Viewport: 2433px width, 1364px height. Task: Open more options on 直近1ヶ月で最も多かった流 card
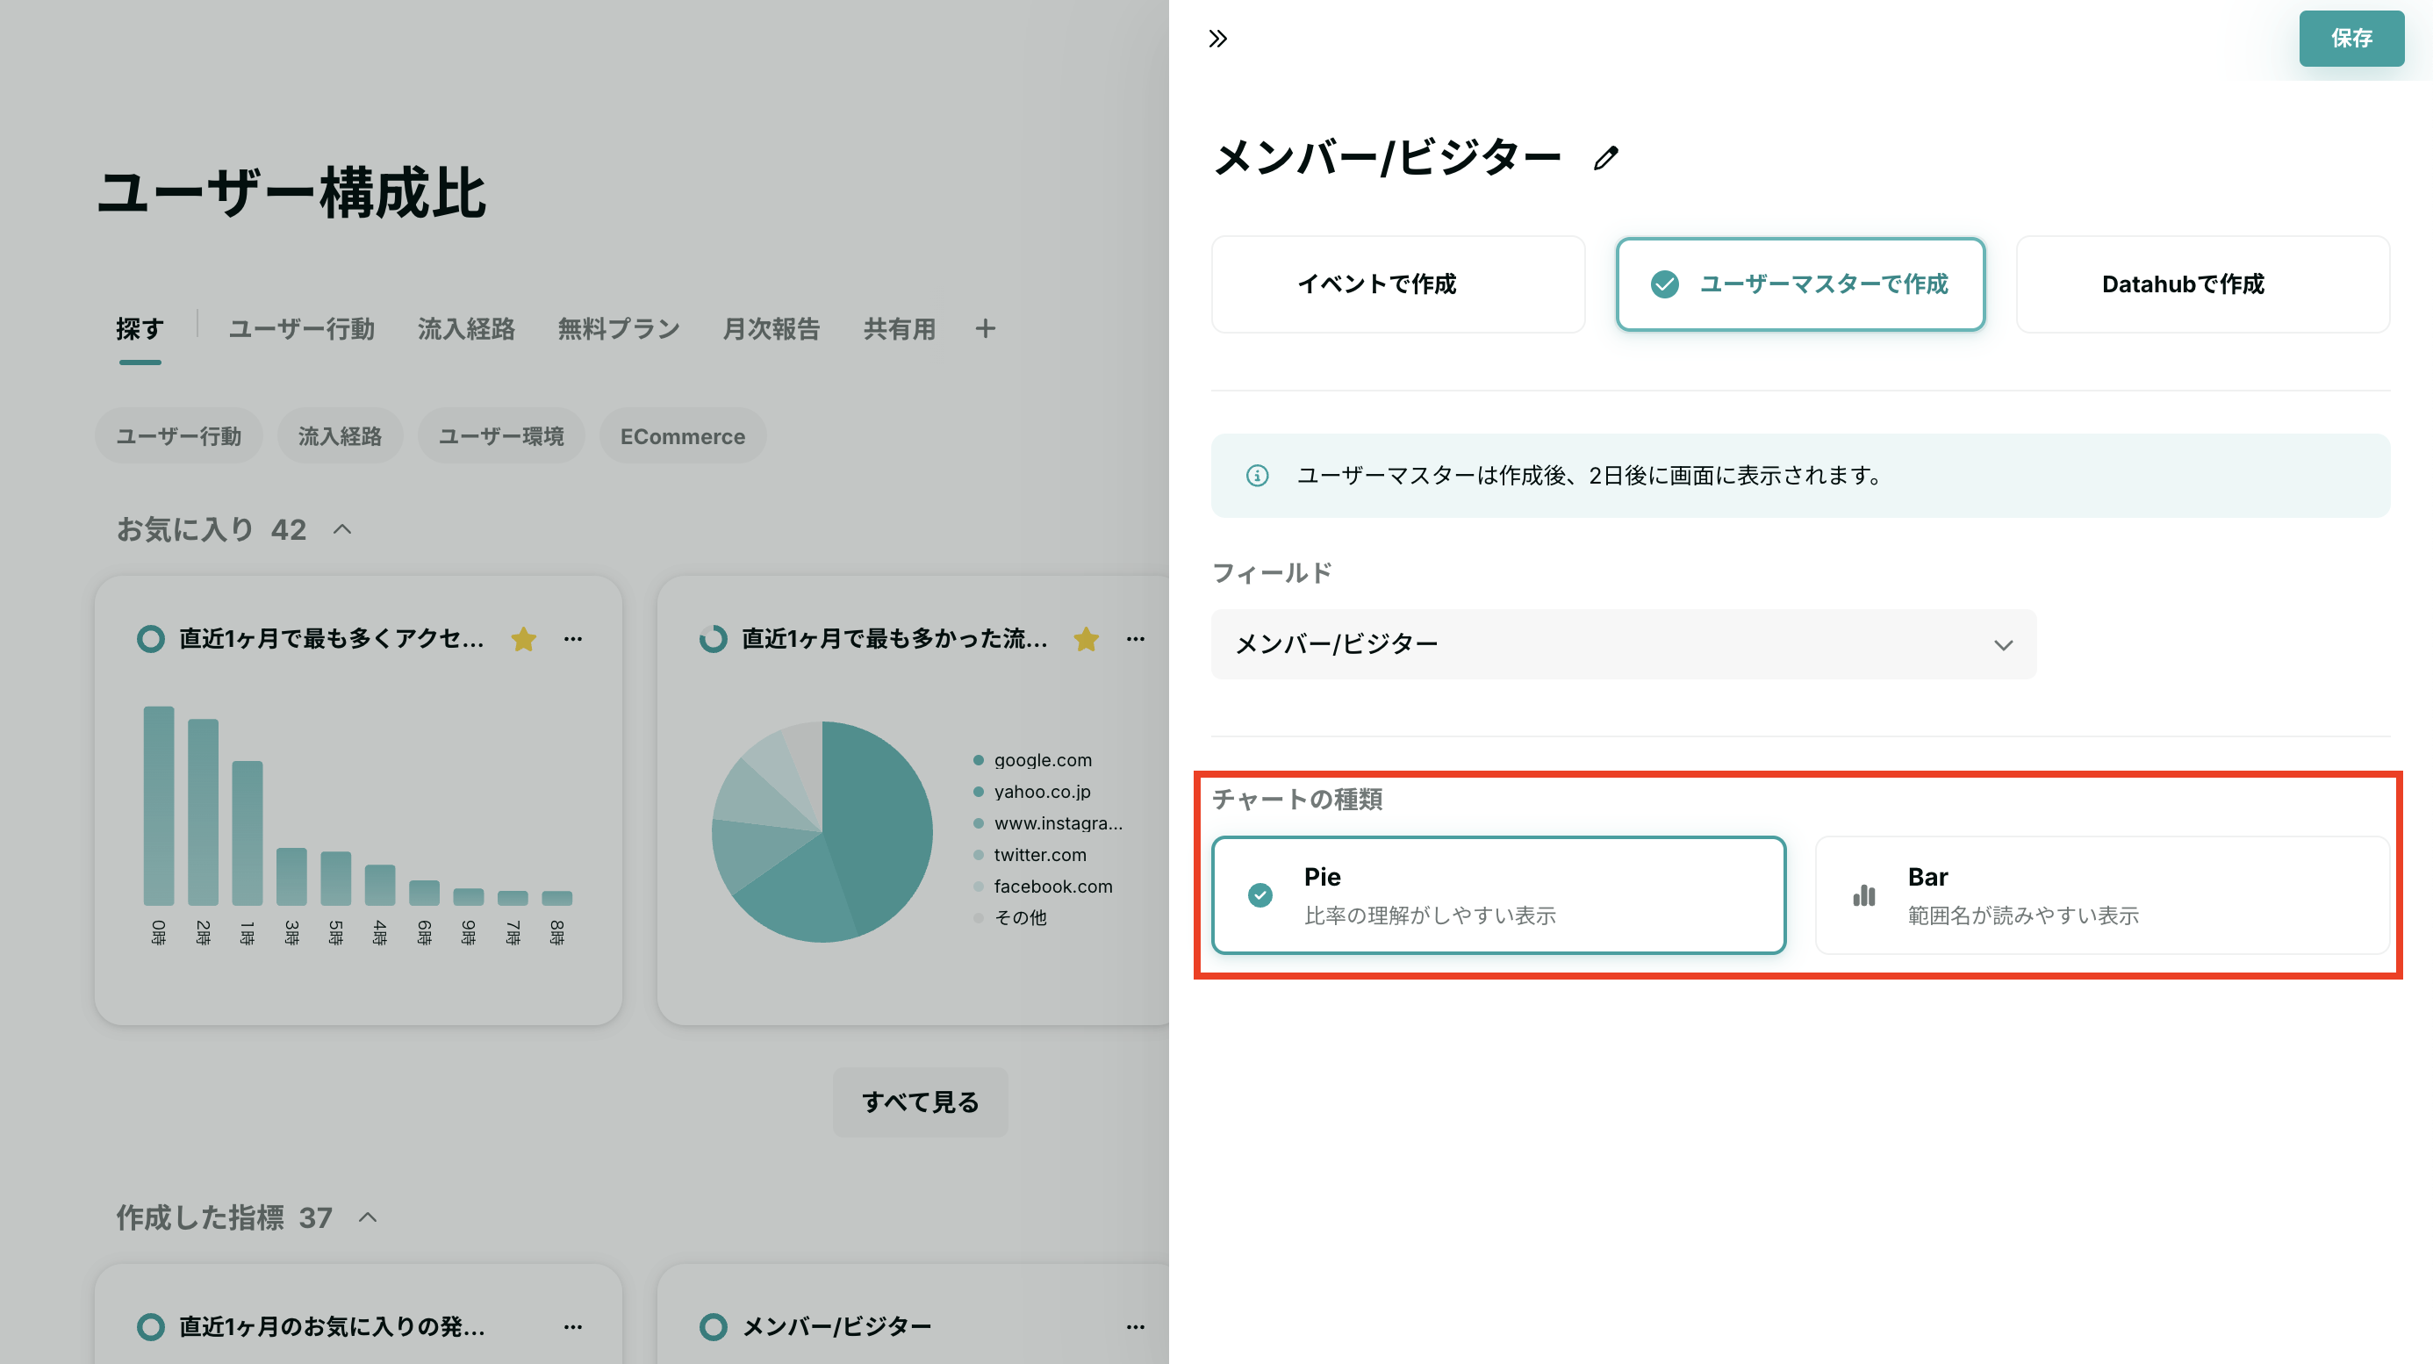[x=1135, y=640]
